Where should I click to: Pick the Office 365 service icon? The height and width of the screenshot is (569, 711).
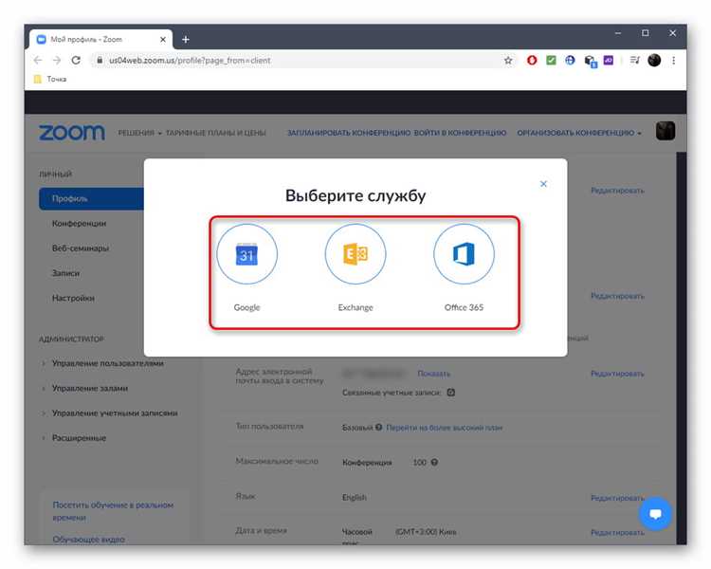pyautogui.click(x=464, y=254)
